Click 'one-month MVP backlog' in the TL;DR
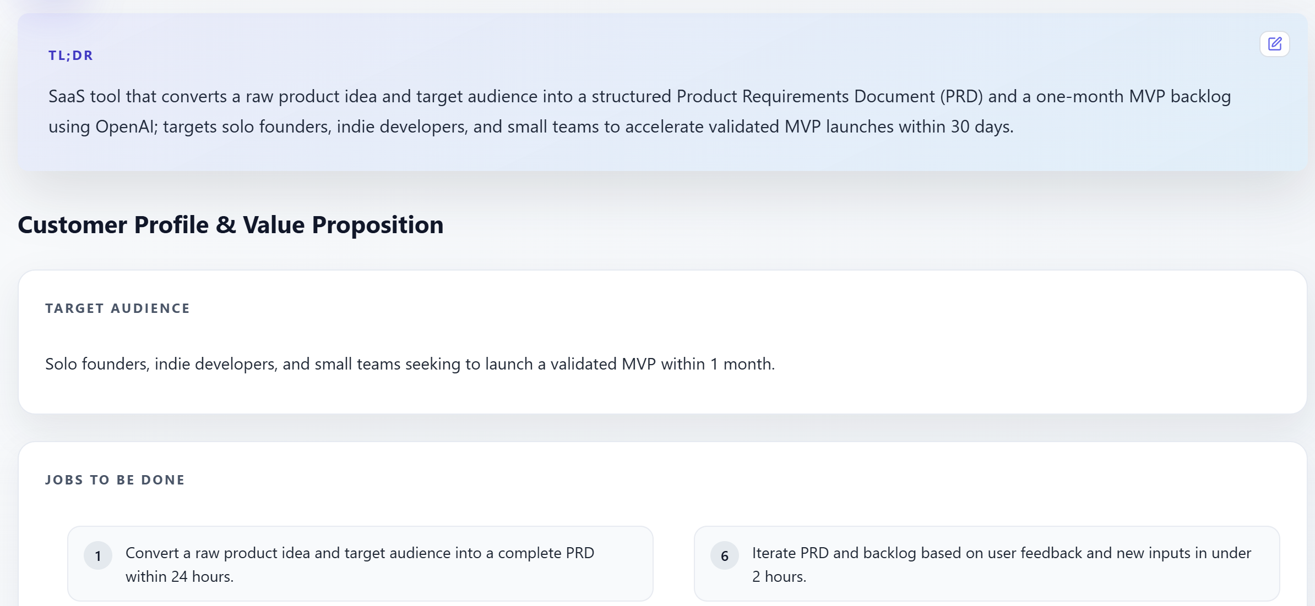The image size is (1315, 606). point(1133,97)
